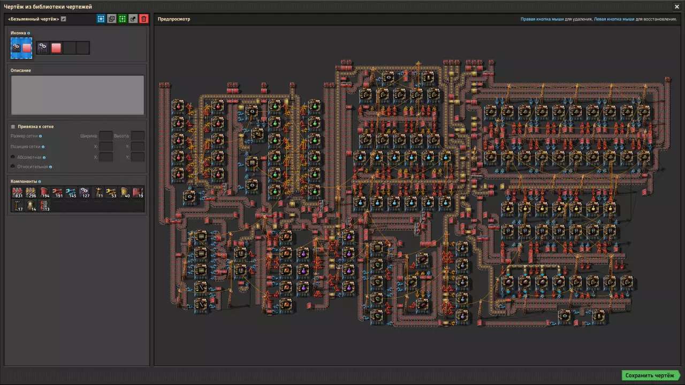Click the info icon next to 'Компоненты'
The image size is (685, 385).
pyautogui.click(x=39, y=181)
